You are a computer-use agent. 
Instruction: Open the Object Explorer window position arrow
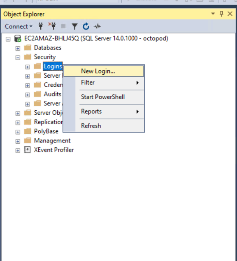[x=213, y=14]
